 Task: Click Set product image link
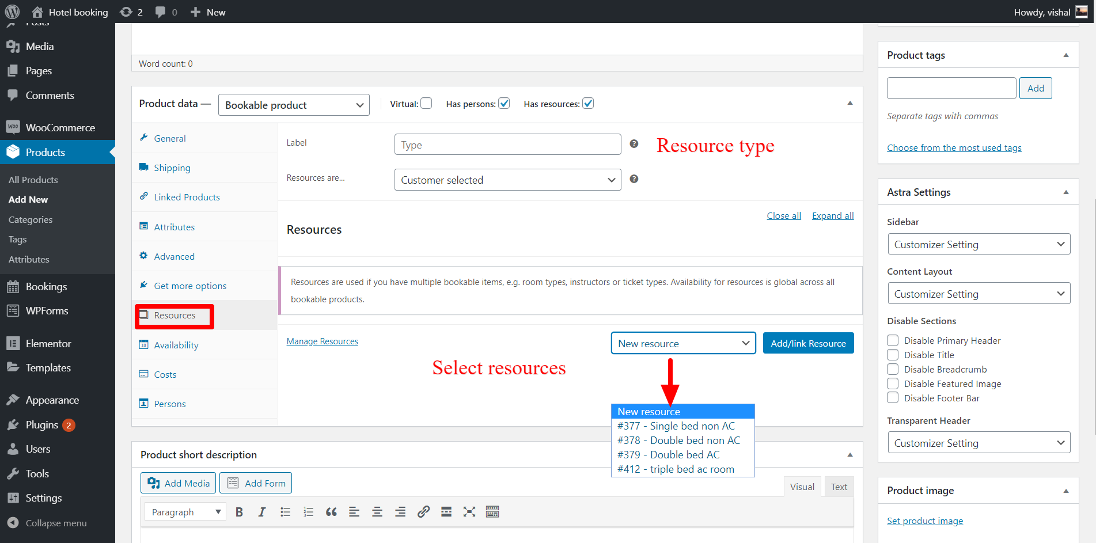click(x=925, y=521)
